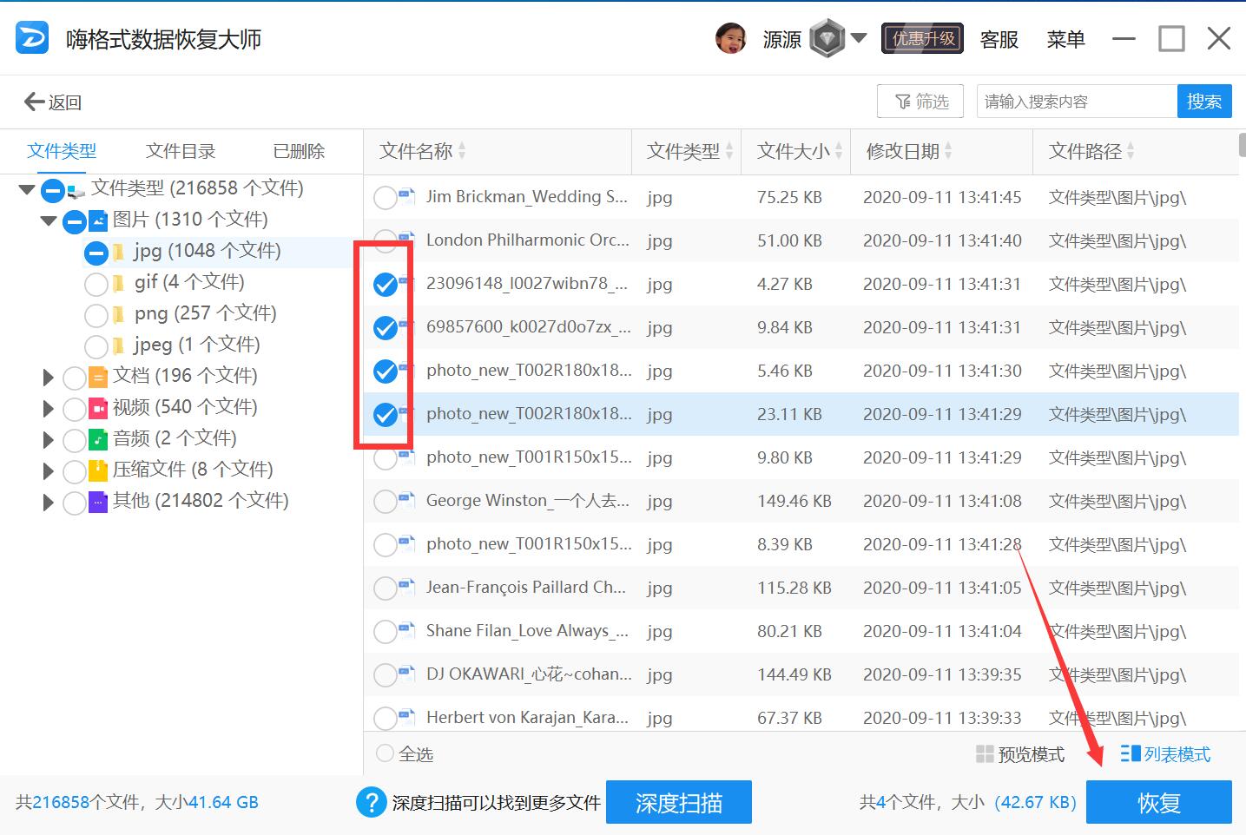Sort by 文件名称 sort arrows

[x=462, y=151]
